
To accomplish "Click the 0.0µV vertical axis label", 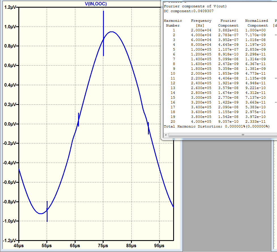I will click(10, 124).
